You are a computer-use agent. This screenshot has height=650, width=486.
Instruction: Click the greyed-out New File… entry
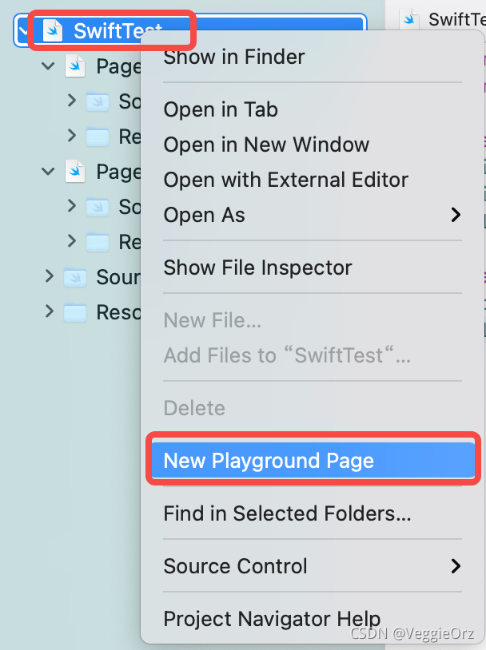click(x=212, y=320)
